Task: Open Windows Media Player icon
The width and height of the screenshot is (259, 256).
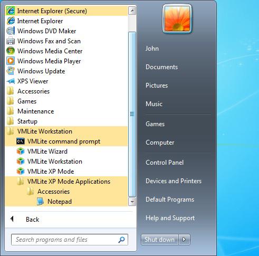Action: tap(11, 61)
